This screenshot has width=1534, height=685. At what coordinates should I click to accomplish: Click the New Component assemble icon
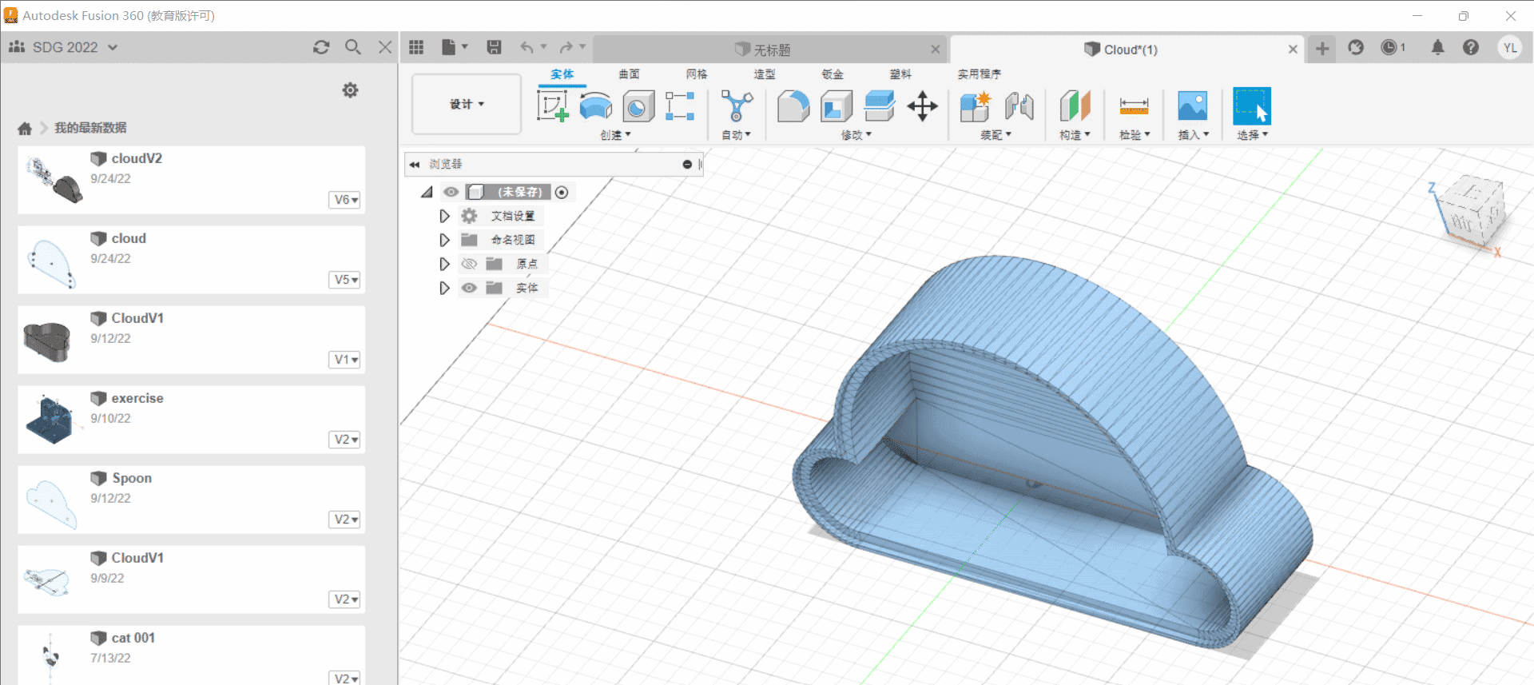pyautogui.click(x=975, y=106)
